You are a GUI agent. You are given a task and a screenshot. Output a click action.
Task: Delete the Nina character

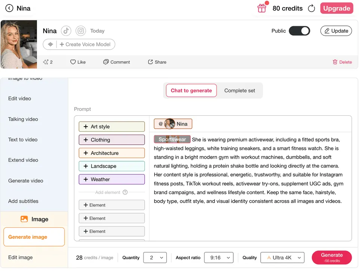coord(342,62)
